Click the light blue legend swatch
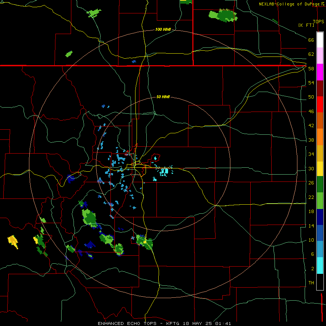Image resolution: width=326 pixels, height=326 pixels. pyautogui.click(x=320, y=249)
